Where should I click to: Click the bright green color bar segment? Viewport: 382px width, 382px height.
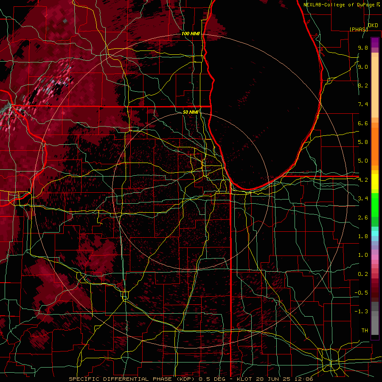375,205
